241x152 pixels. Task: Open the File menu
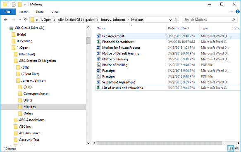(8, 12)
